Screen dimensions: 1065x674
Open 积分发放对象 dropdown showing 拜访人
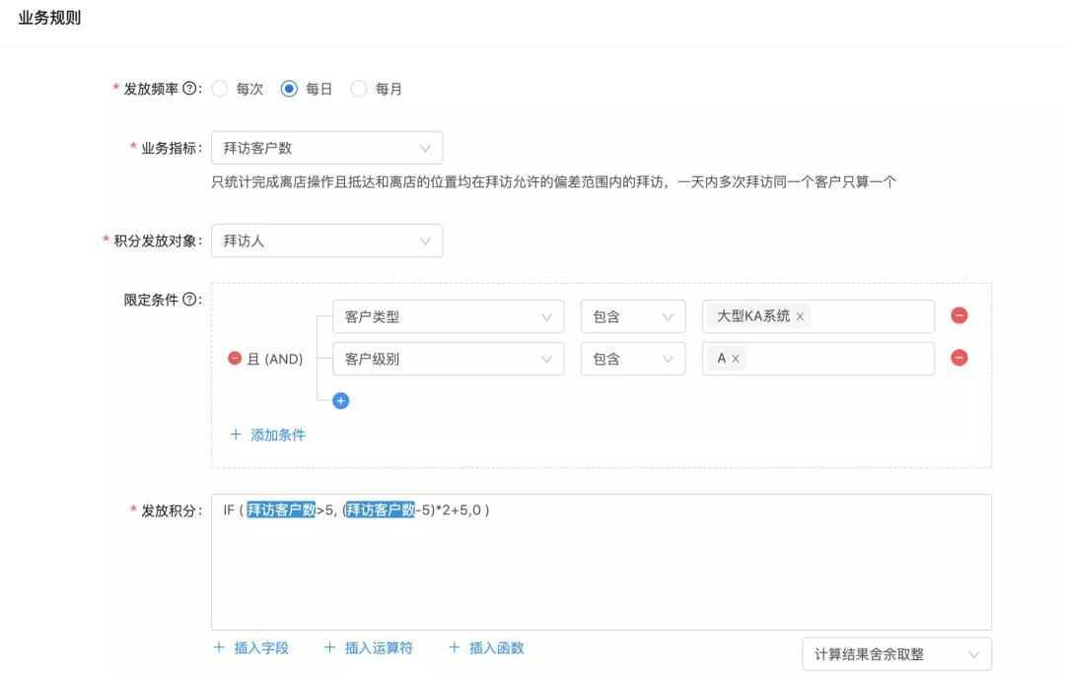click(326, 240)
